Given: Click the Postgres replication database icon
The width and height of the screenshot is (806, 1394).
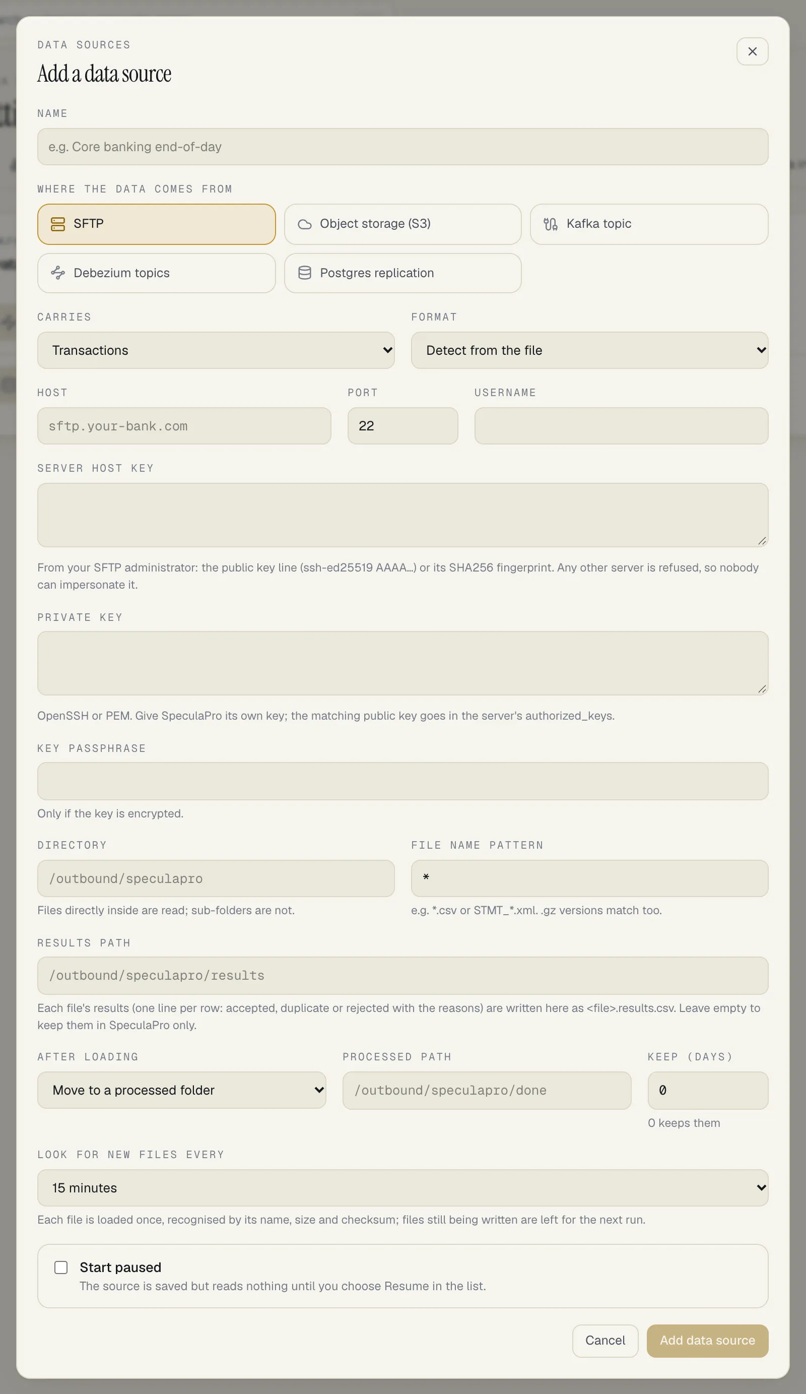Looking at the screenshot, I should (x=305, y=273).
